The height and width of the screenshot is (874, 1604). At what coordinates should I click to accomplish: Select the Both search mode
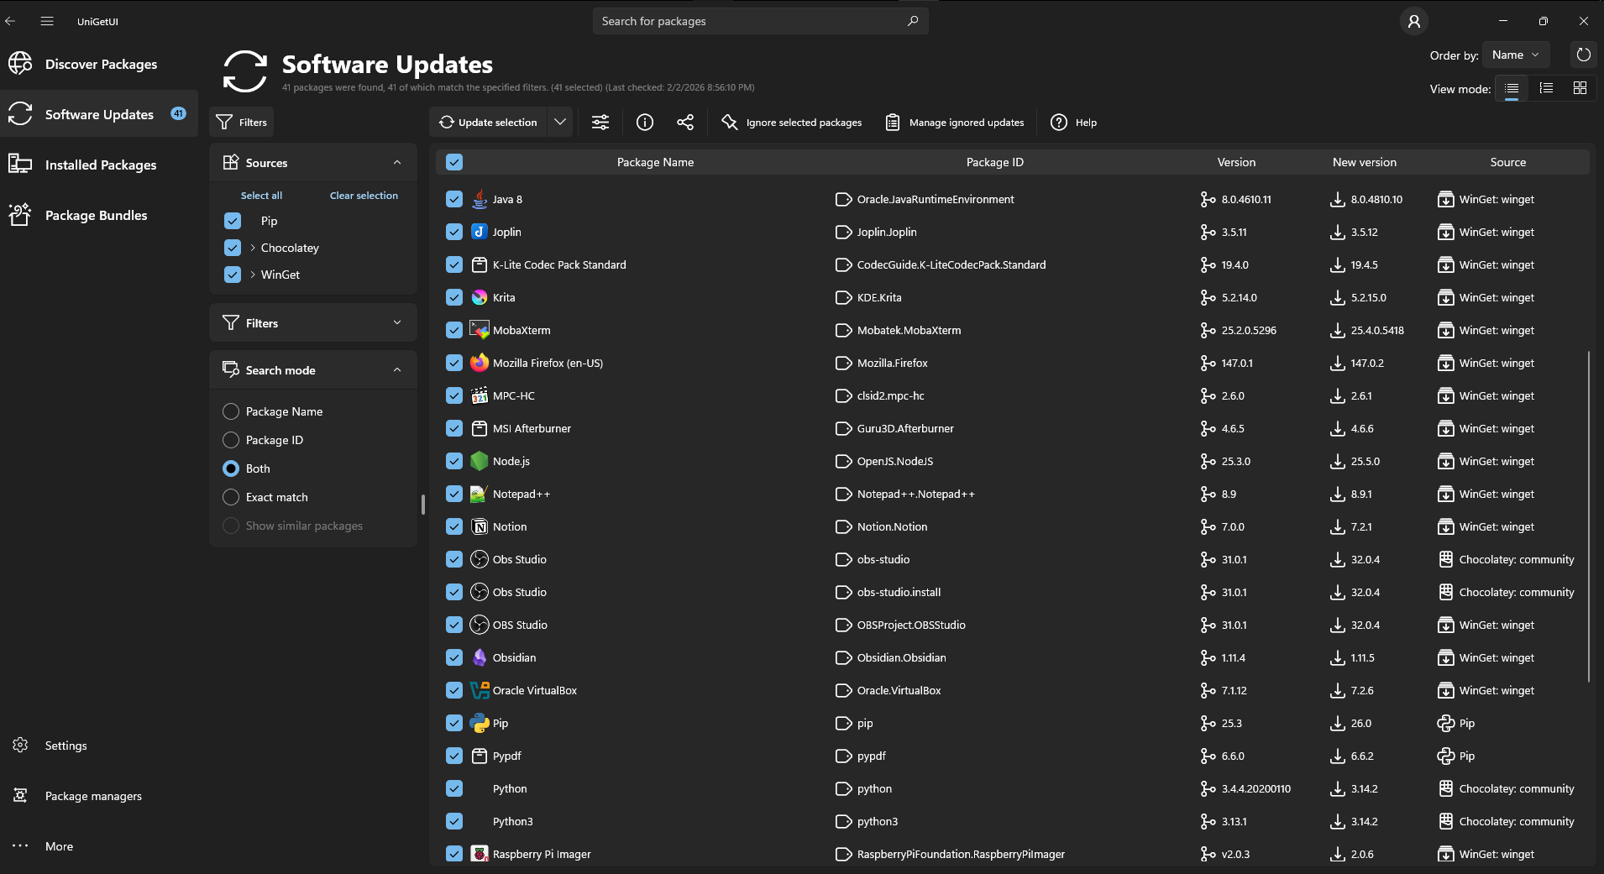tap(231, 468)
